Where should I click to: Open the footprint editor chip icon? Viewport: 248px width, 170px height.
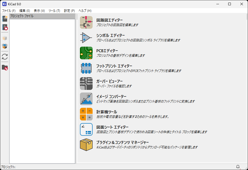coord(86,68)
